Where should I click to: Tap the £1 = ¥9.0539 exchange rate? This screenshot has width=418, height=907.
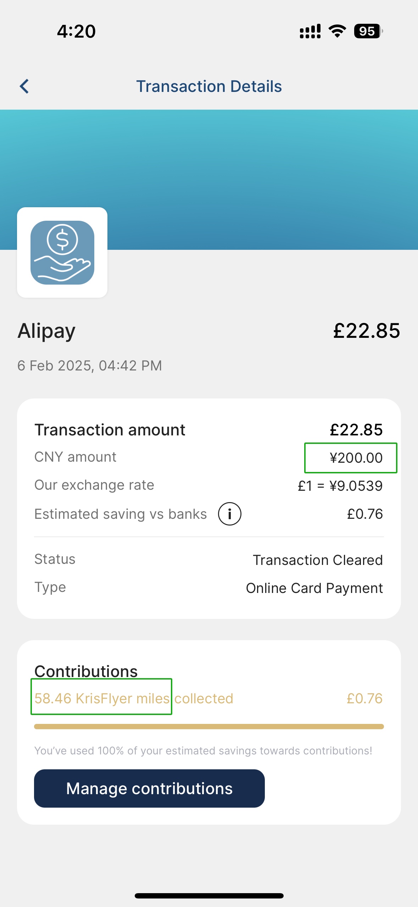(340, 486)
